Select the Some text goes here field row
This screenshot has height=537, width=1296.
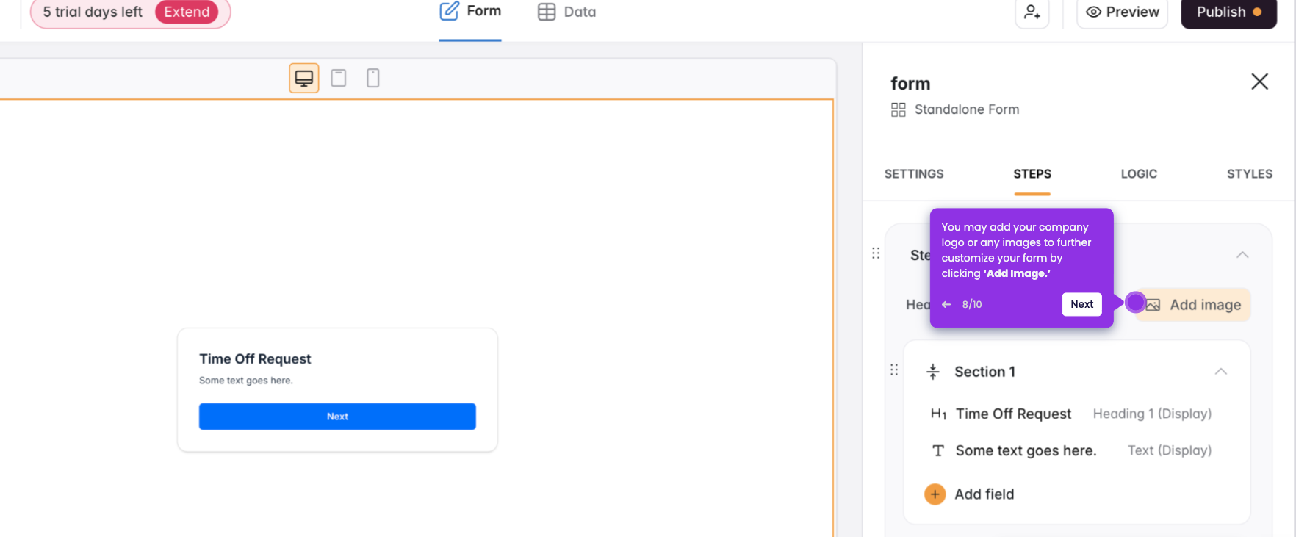1071,451
